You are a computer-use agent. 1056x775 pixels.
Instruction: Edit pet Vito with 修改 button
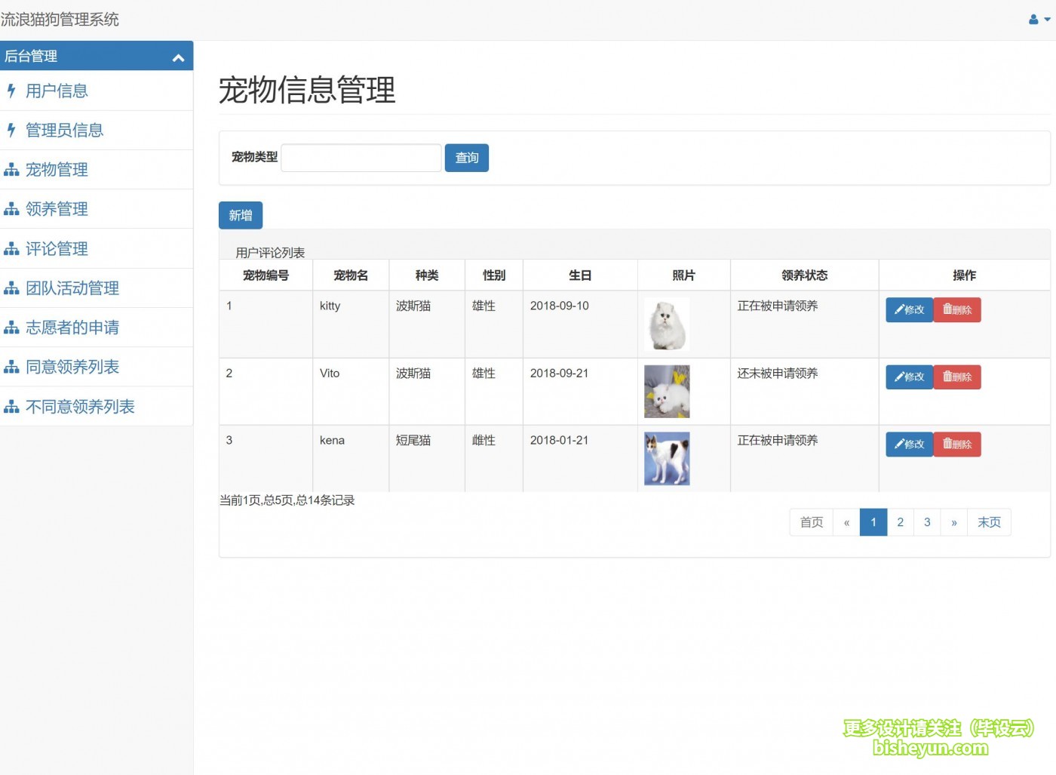[x=910, y=377]
